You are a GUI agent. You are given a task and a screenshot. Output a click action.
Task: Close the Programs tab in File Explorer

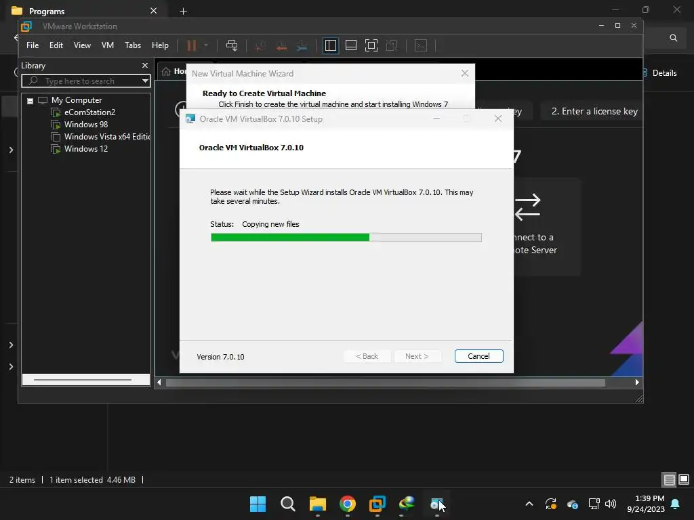pyautogui.click(x=154, y=11)
